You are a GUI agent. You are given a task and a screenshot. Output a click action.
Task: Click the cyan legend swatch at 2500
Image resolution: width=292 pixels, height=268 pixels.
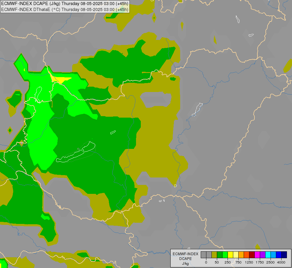tap(268, 255)
